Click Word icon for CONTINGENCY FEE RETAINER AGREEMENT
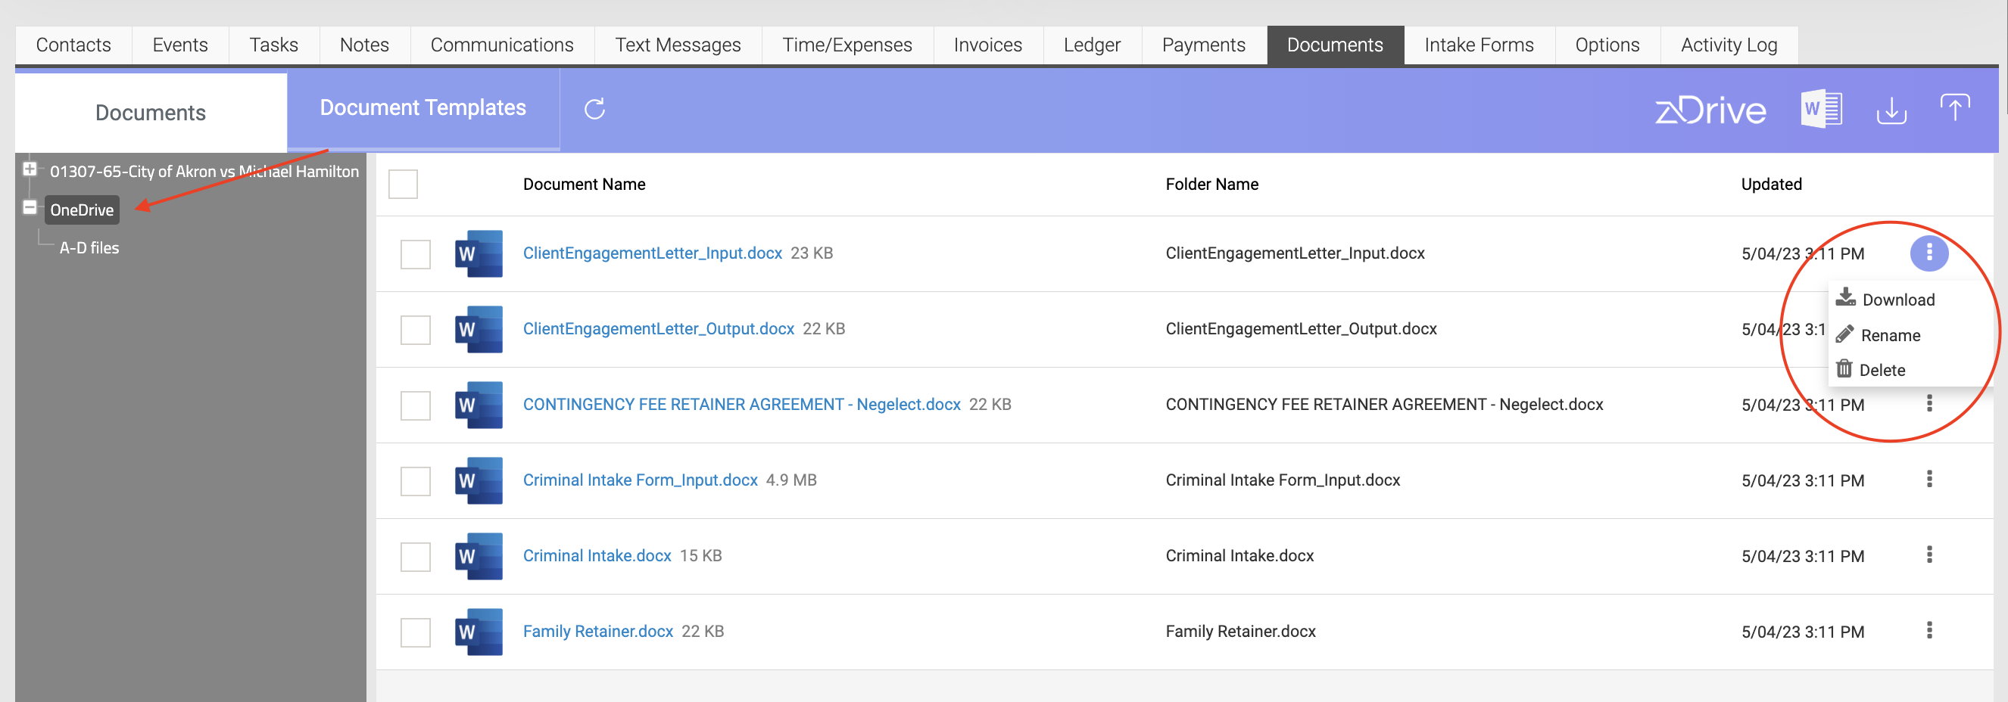The width and height of the screenshot is (2008, 702). tap(479, 405)
